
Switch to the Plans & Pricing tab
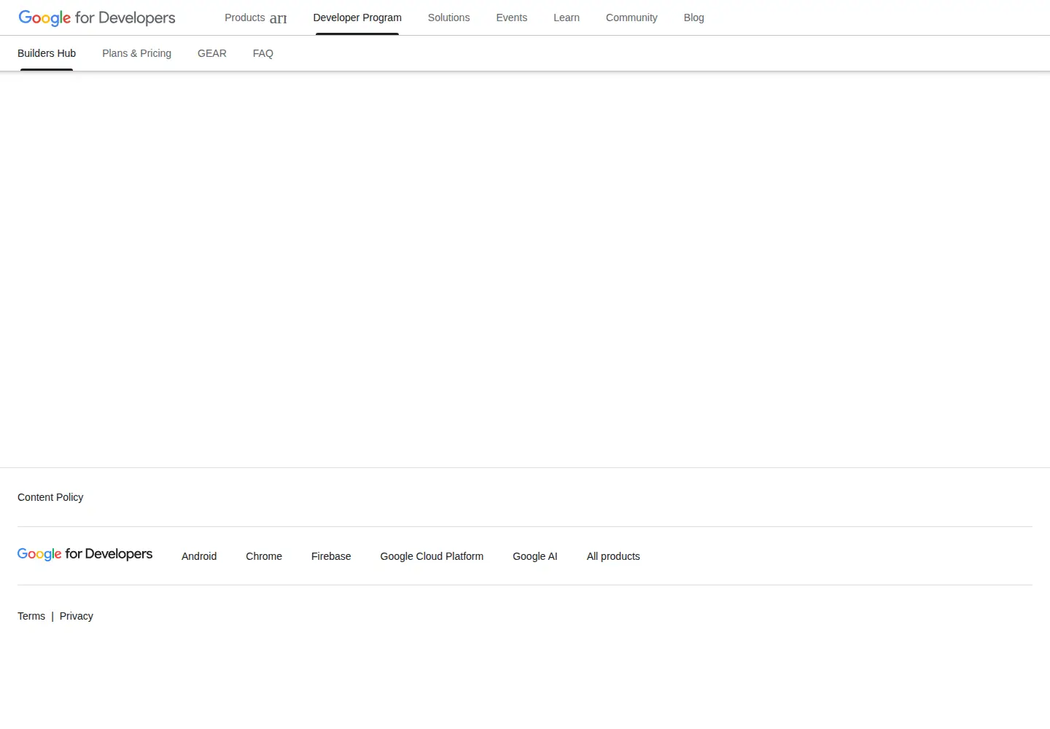click(136, 53)
